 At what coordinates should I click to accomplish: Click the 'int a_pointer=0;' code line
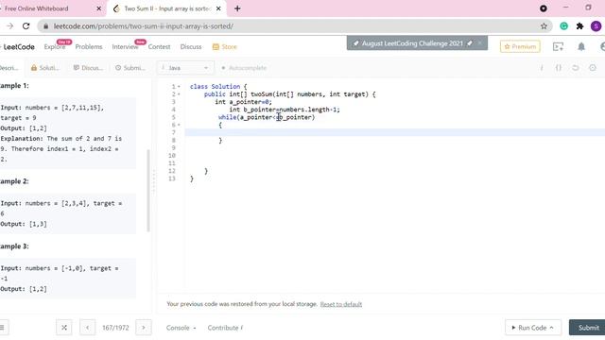click(x=244, y=102)
